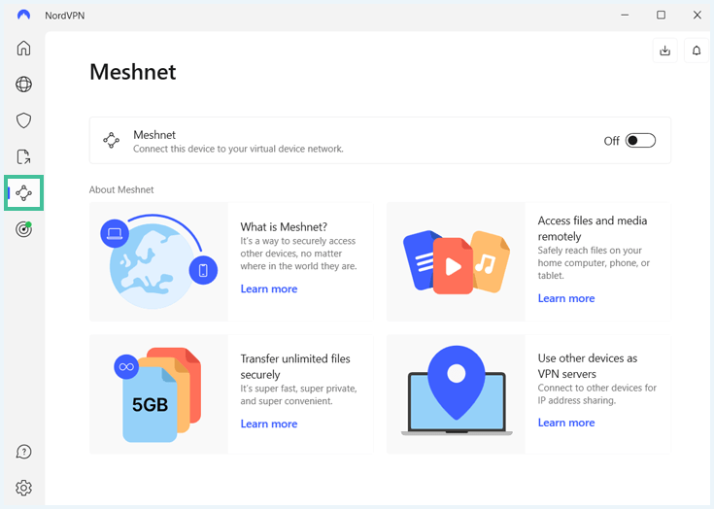
Task: Click the NordVPN logo in title bar
Action: [23, 15]
